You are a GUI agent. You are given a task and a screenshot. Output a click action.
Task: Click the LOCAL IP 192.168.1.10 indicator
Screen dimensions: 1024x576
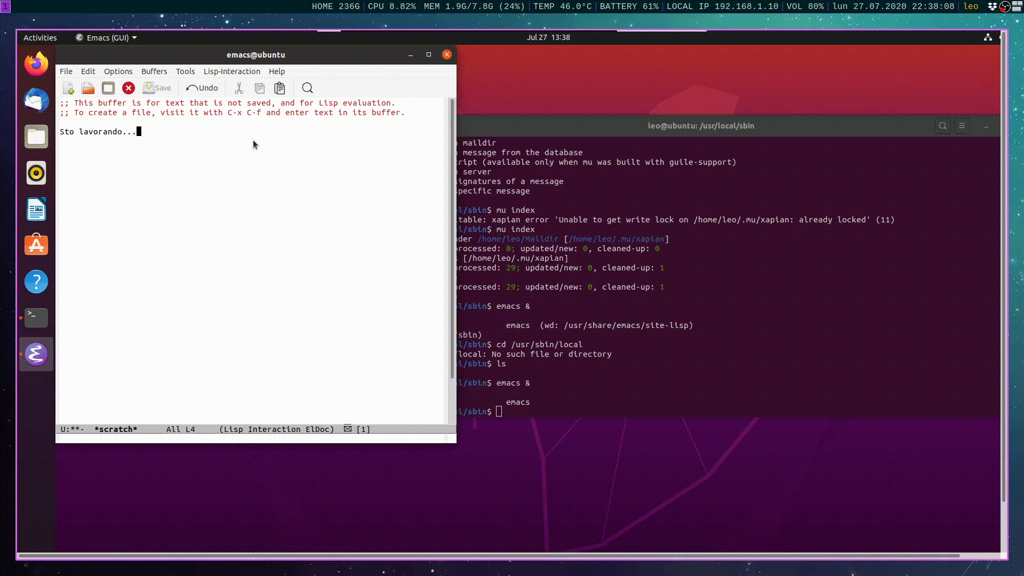coord(722,6)
